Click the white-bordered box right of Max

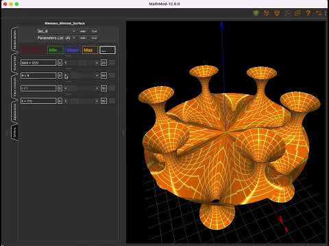[x=108, y=50]
